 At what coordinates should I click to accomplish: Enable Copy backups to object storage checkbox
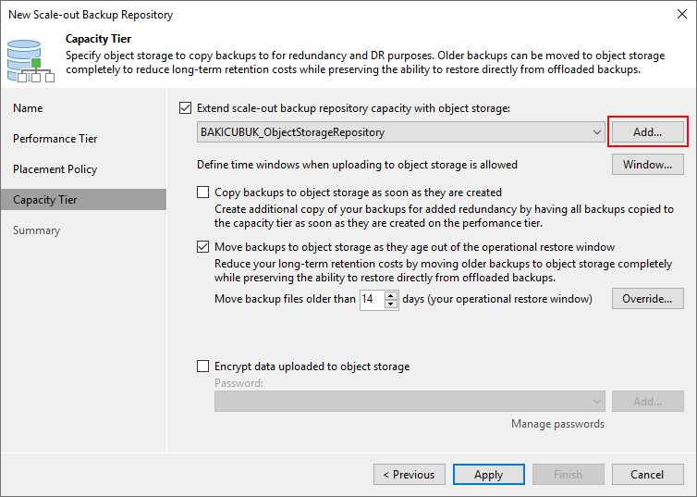coord(202,193)
